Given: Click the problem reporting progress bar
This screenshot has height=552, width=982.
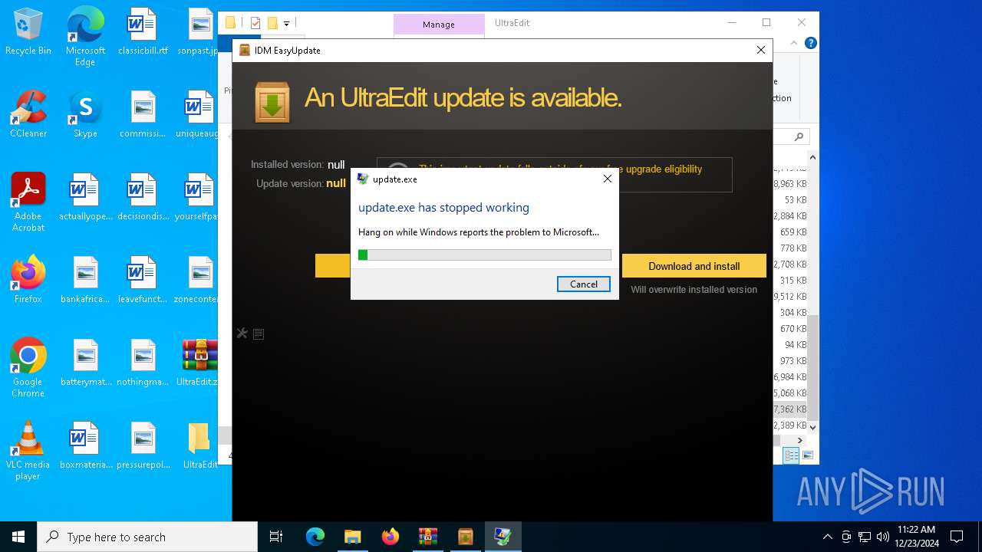Looking at the screenshot, I should pyautogui.click(x=485, y=255).
